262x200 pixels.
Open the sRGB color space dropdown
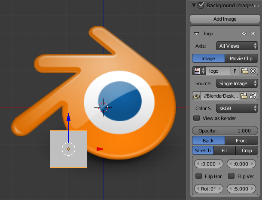point(237,108)
